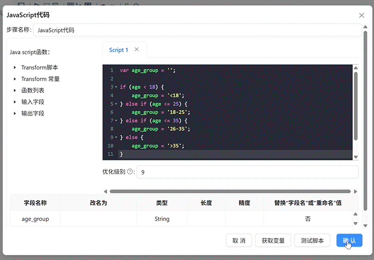Click the 替换"字段名"或"重命名"值 column header
The width and height of the screenshot is (374, 260).
pyautogui.click(x=308, y=203)
